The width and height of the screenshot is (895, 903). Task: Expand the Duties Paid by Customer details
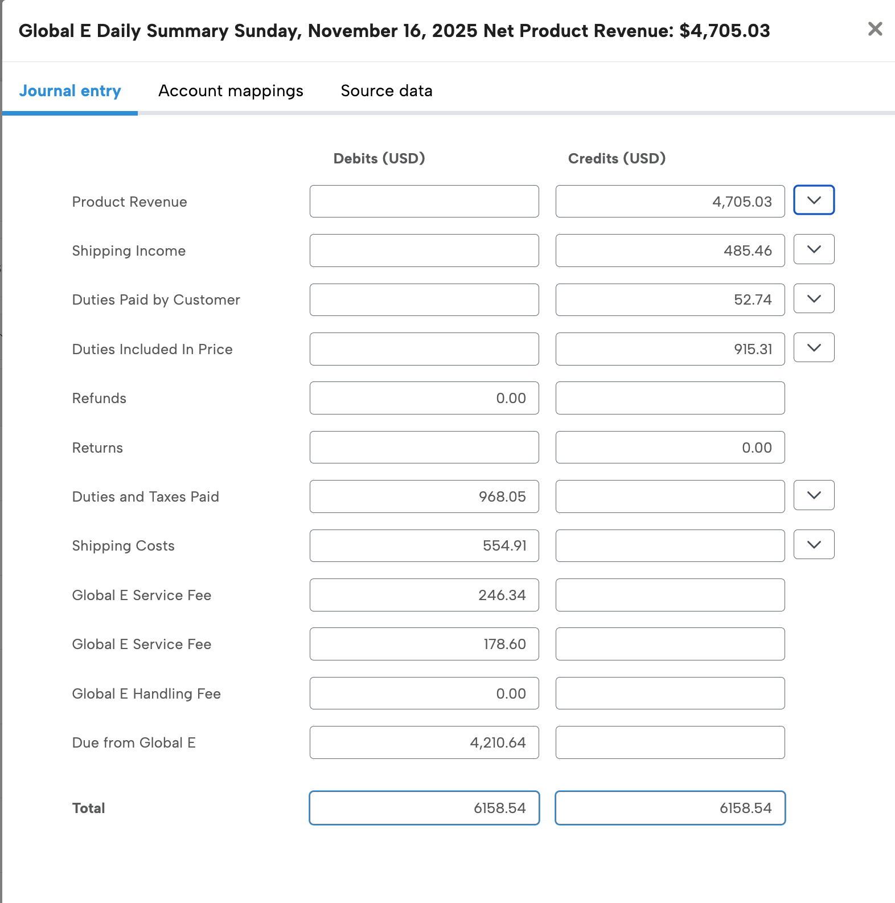click(x=813, y=298)
